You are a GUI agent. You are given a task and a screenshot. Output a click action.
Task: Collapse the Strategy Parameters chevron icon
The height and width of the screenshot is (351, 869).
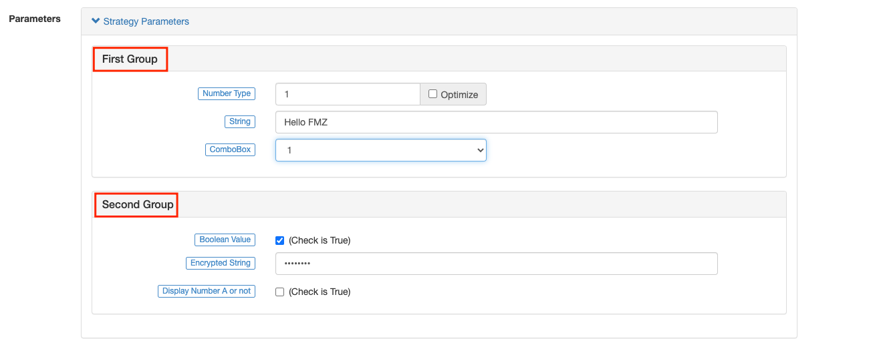click(96, 21)
